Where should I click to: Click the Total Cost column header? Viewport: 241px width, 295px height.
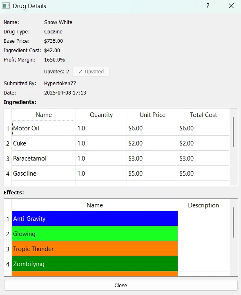[x=203, y=115]
